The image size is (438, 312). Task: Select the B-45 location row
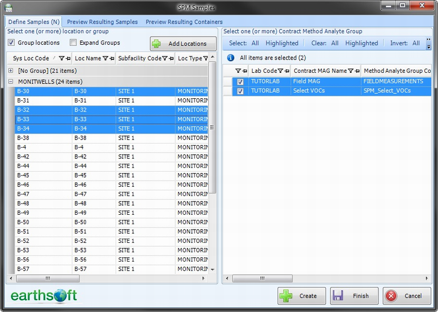coord(43,176)
